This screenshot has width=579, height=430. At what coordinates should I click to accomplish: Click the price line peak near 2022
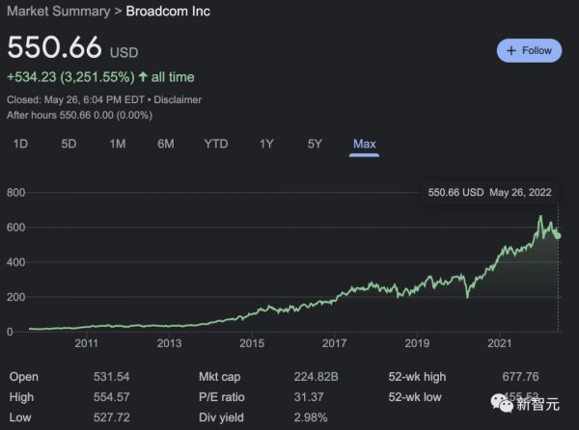[x=540, y=216]
